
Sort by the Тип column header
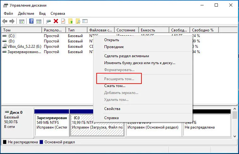(x=76, y=30)
